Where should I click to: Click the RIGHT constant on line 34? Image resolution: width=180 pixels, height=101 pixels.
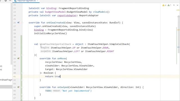[x=110, y=51]
